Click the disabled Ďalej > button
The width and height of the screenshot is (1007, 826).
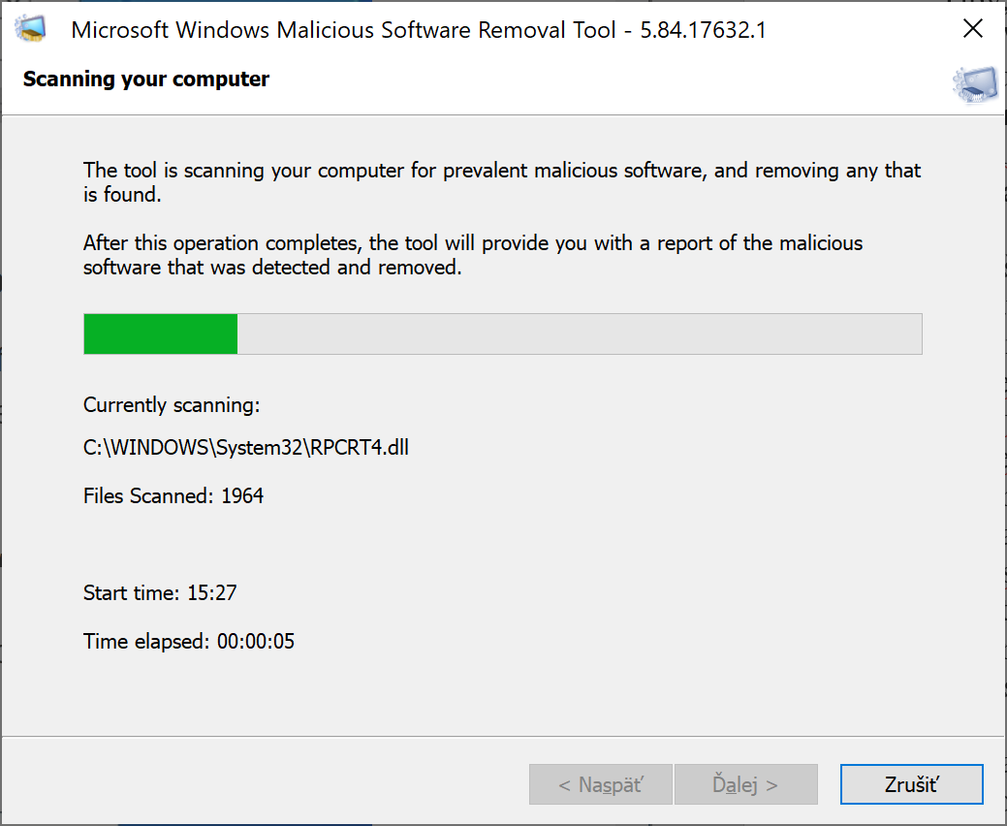745,784
